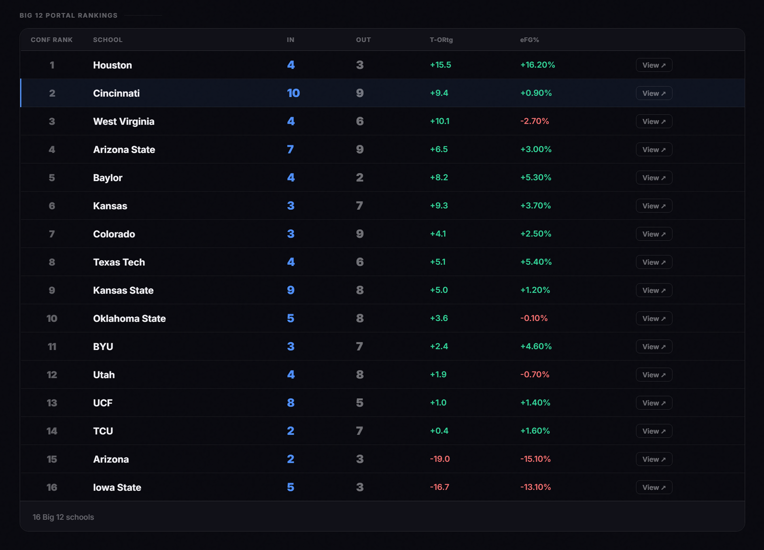Open the View button for Houston
The image size is (764, 550).
[x=654, y=65]
